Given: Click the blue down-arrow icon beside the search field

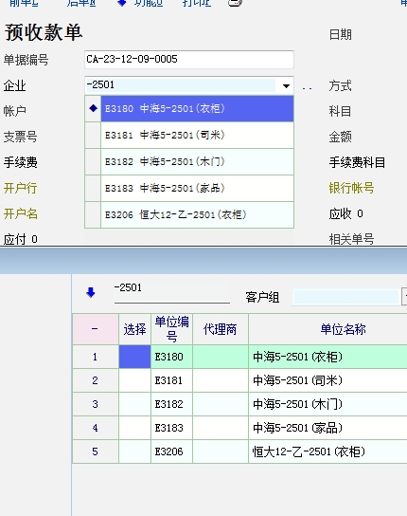Looking at the screenshot, I should 91,292.
